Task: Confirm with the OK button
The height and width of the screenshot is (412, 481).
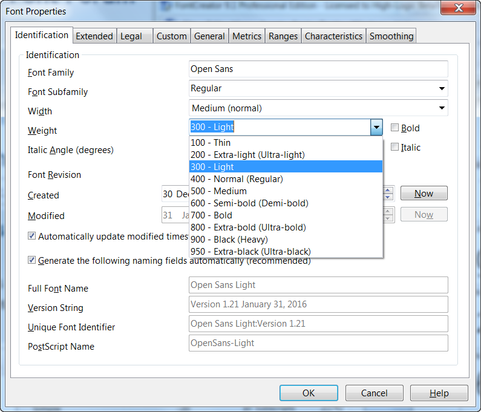Action: (x=309, y=393)
